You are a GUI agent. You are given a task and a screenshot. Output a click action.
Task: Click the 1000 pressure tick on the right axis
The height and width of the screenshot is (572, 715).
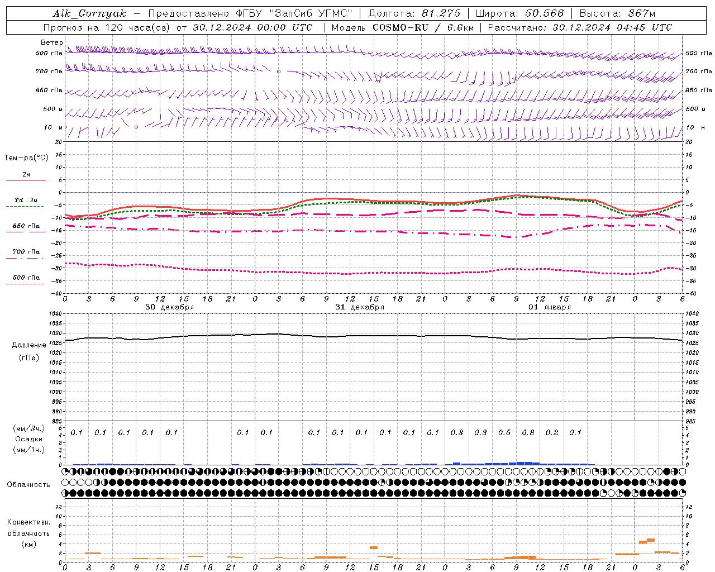[x=692, y=392]
